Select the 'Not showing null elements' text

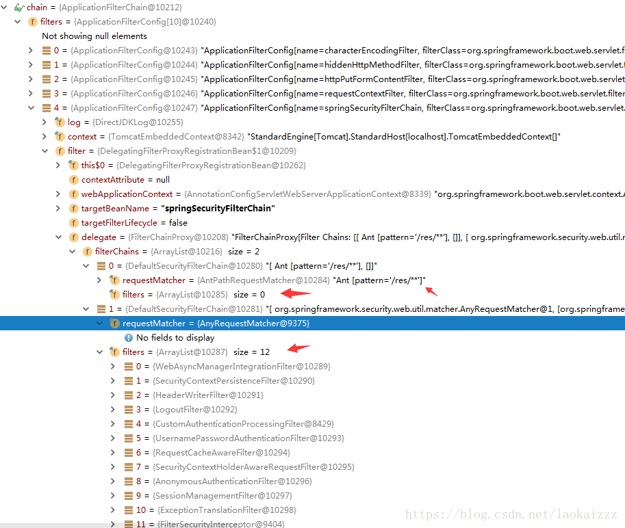click(x=94, y=36)
